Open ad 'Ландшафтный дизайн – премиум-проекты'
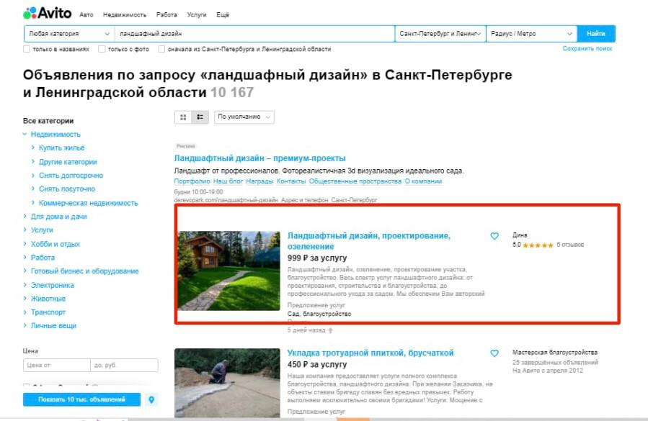The height and width of the screenshot is (421, 648). 260,158
